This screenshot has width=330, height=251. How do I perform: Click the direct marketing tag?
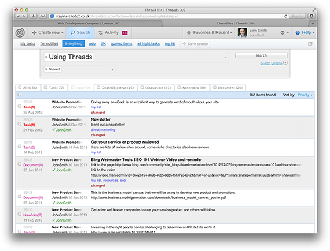coord(103,130)
